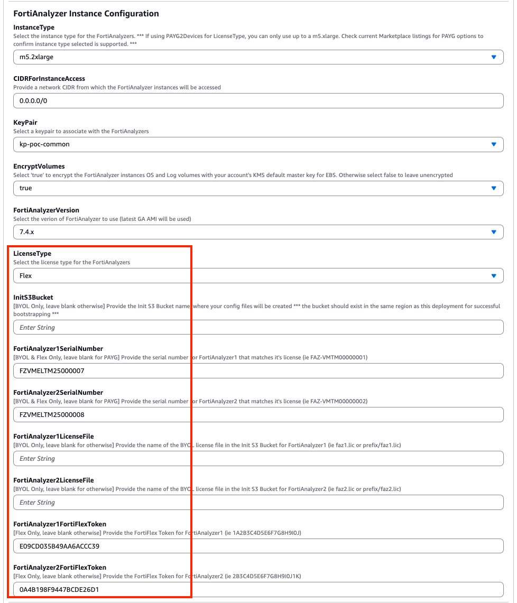The width and height of the screenshot is (517, 603).
Task: Click the FortiAnalyzer1SerialNumber field with FZVMELTM25000007
Action: 258,370
